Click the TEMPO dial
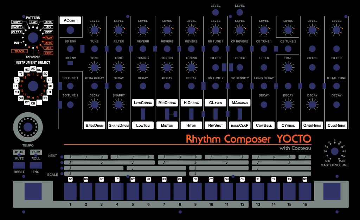The image size is (360, 220). [28, 127]
